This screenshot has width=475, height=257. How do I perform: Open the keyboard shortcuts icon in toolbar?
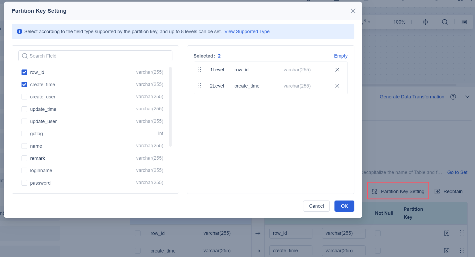464,22
